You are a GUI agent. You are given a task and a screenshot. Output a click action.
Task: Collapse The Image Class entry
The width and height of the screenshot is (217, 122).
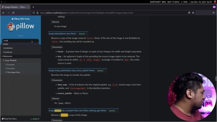[x=6, y=72]
